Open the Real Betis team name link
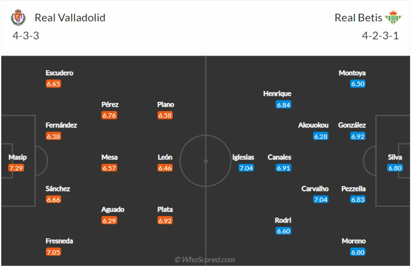Viewport: 411px width, 266px height. pos(358,18)
